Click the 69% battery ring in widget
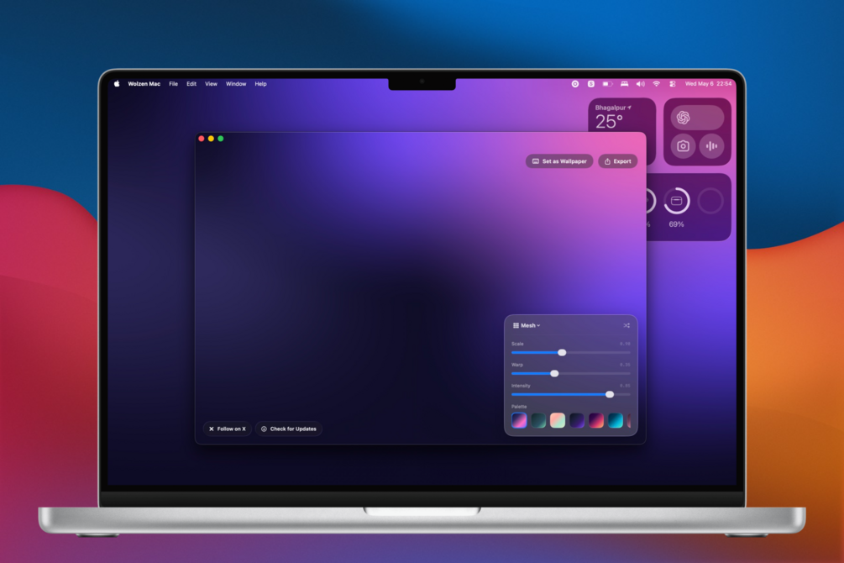 click(x=677, y=201)
